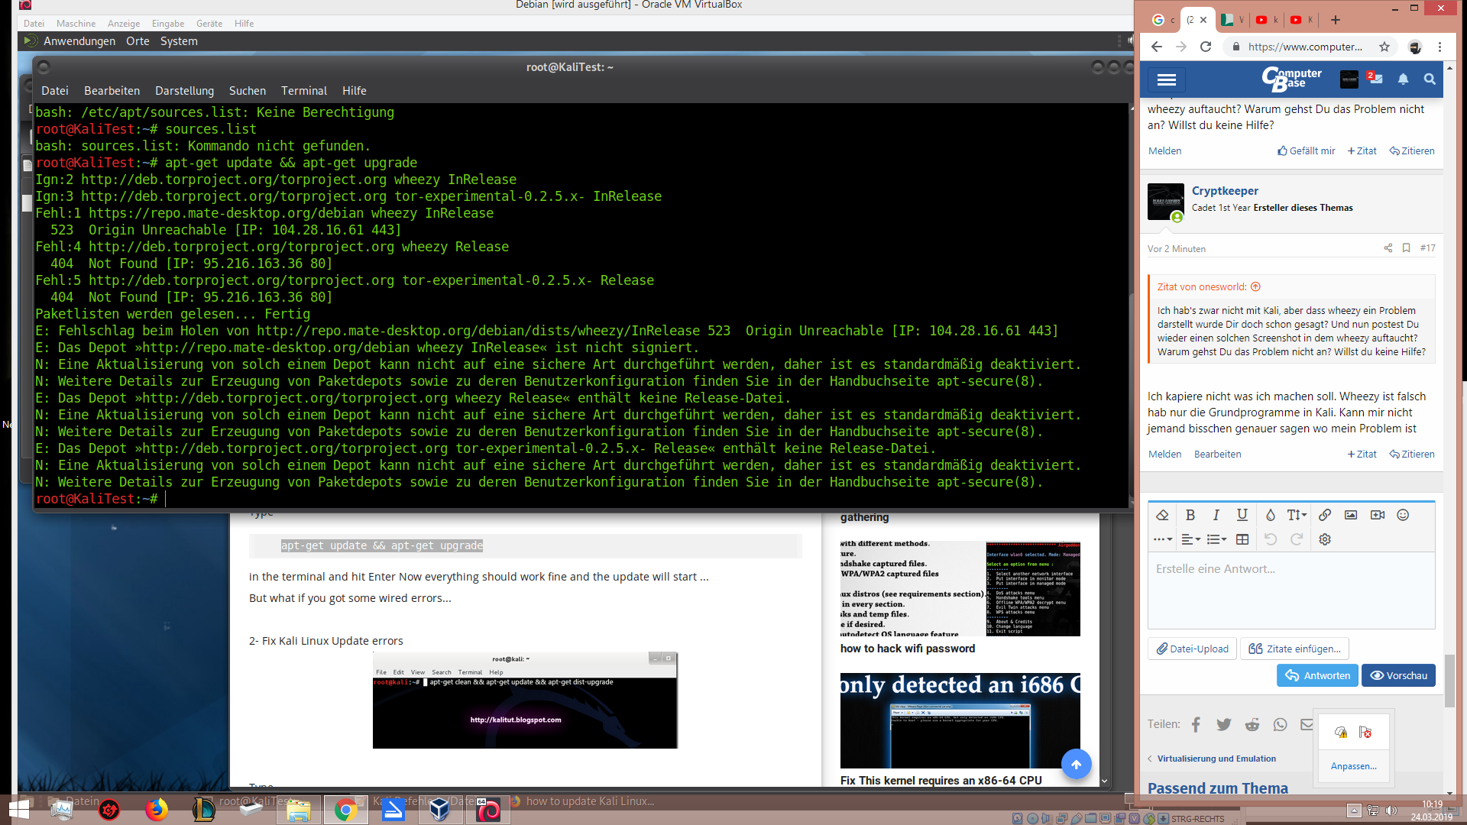Expand the list type dropdown
Viewport: 1467px width, 825px height.
click(1216, 539)
